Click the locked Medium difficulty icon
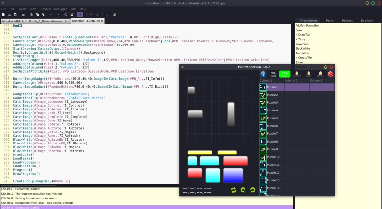This screenshot has height=209, width=382. tap(297, 74)
